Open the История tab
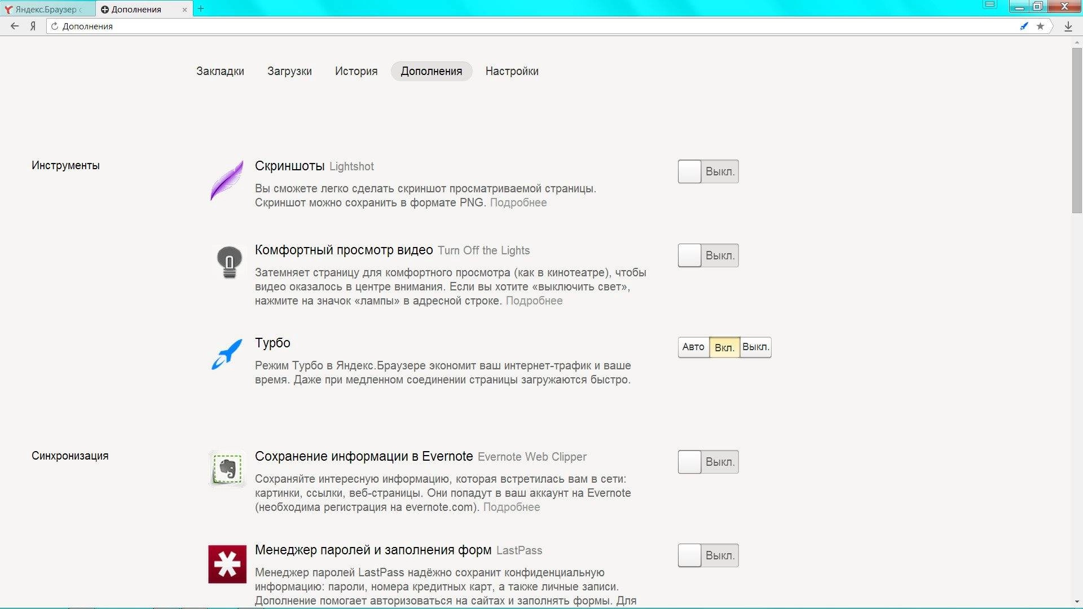This screenshot has width=1083, height=609. 356,71
